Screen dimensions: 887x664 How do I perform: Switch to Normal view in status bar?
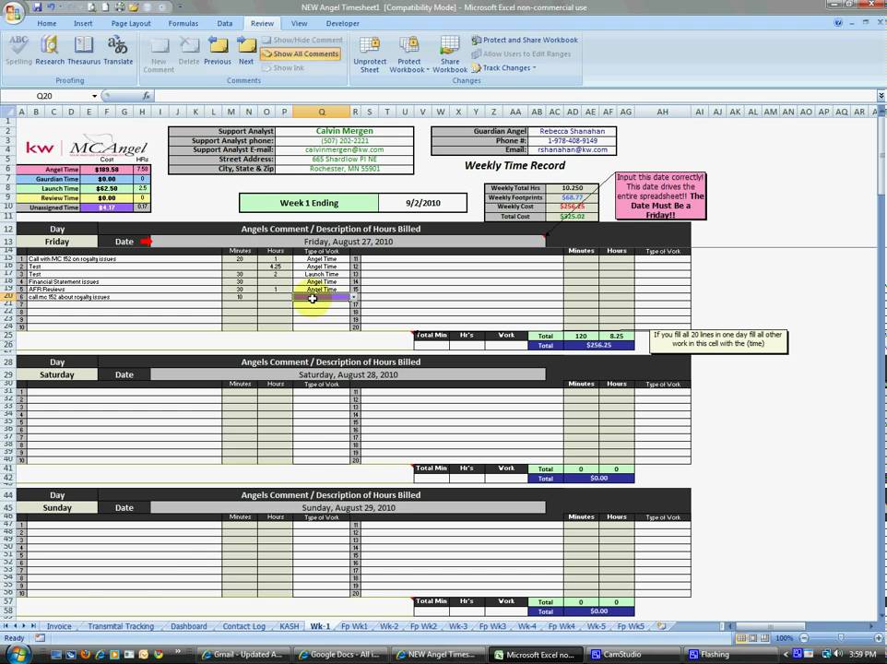tap(741, 638)
